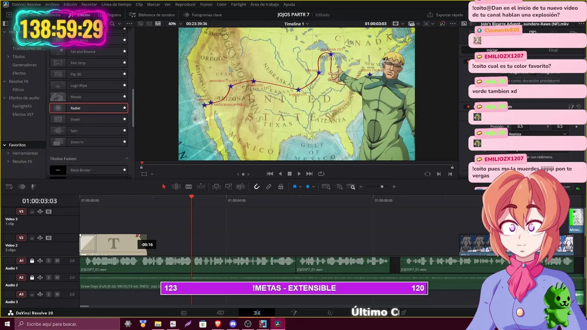The image size is (587, 330).
Task: Unlock the A1 track lock
Action: 32,261
